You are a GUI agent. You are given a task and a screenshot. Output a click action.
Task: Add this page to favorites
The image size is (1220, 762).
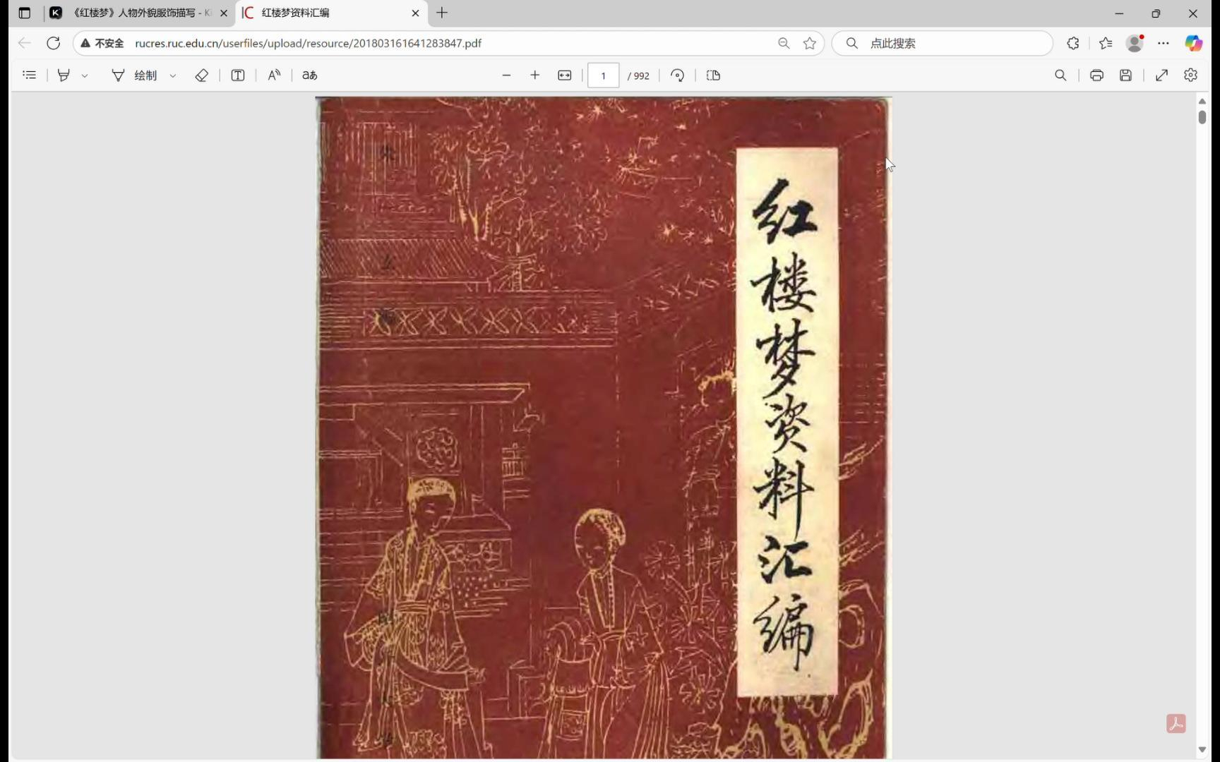[810, 43]
